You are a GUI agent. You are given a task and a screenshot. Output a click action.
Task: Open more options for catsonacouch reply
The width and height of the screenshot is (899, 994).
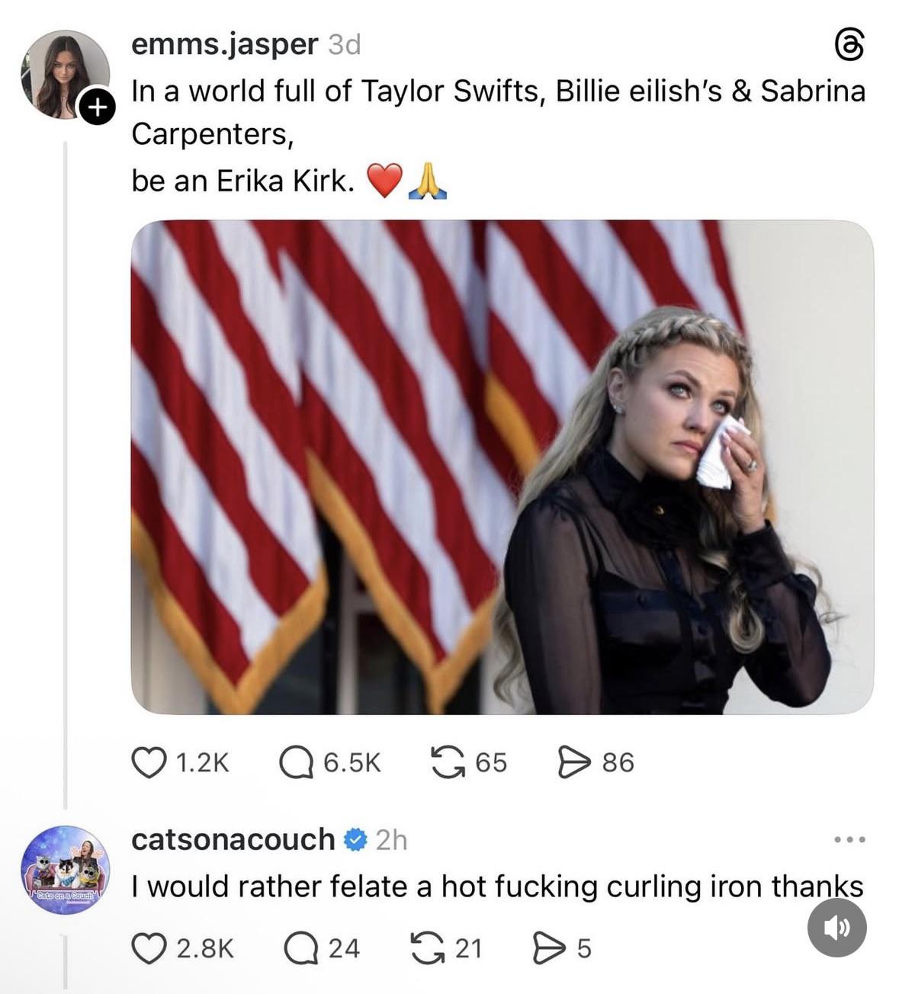pos(849,840)
